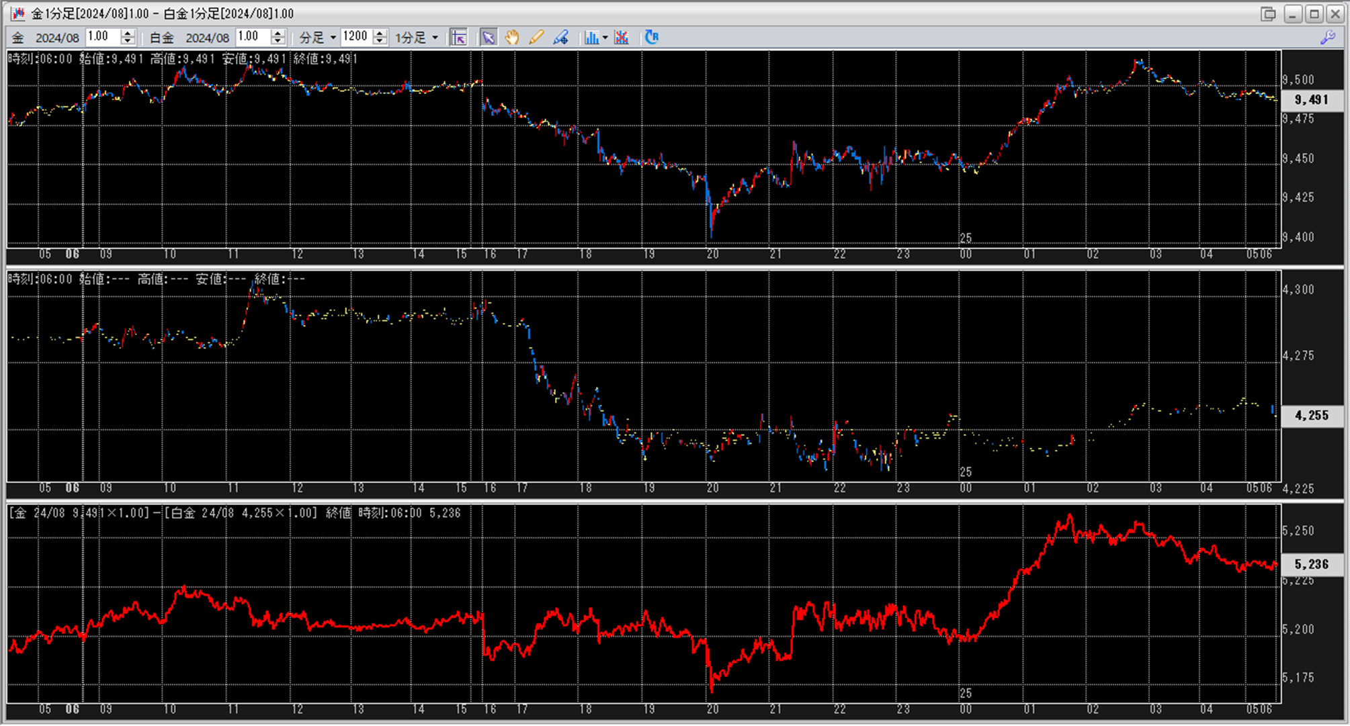Toggle the crosshair cursor display icon
This screenshot has height=726, width=1350.
point(459,38)
